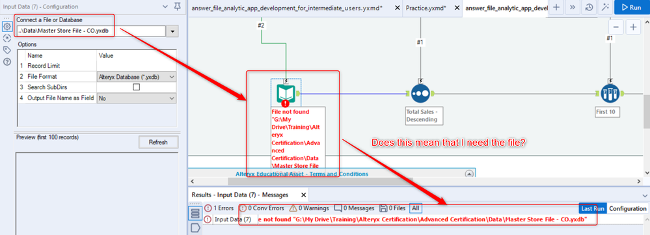Image resolution: width=650 pixels, height=235 pixels.
Task: Open the tab overflow chevrons button
Action: 573,7
